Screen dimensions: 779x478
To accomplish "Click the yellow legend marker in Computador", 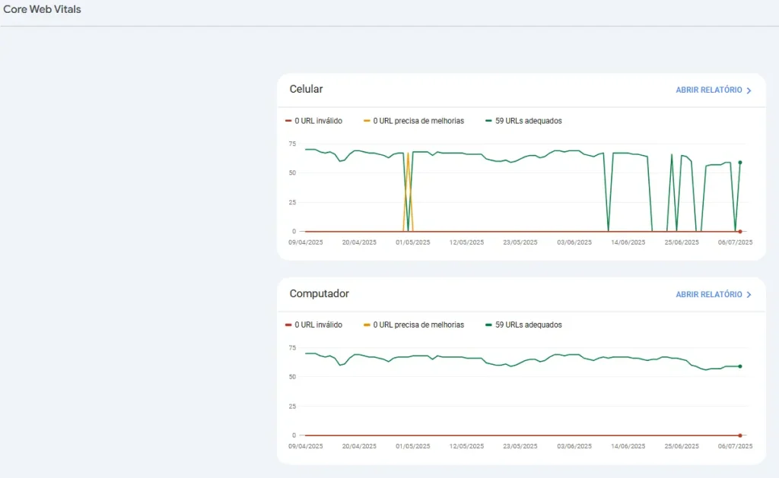I will [367, 325].
